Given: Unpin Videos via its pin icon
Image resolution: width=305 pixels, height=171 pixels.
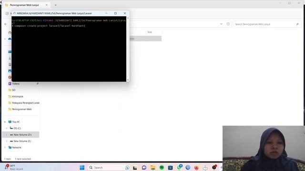Looking at the screenshot, I should (38, 84).
